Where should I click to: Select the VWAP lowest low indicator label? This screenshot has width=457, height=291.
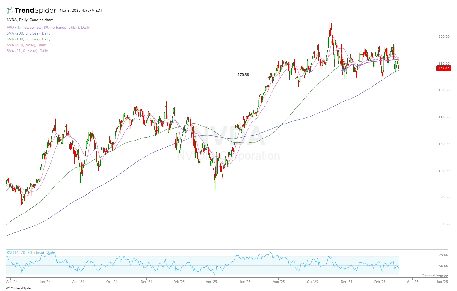[48, 28]
